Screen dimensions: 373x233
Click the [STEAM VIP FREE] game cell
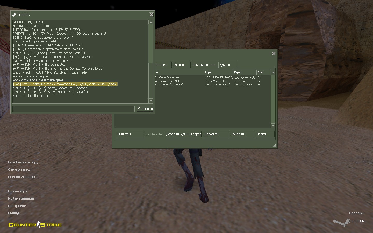coord(217,81)
